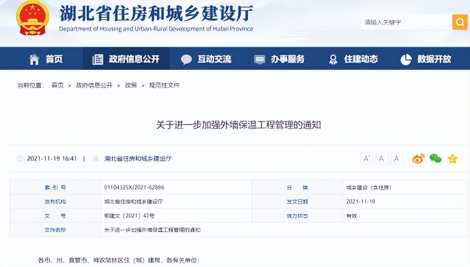Image resolution: width=470 pixels, height=267 pixels.
Task: Open 办事服务 navigation item
Action: coord(279,59)
